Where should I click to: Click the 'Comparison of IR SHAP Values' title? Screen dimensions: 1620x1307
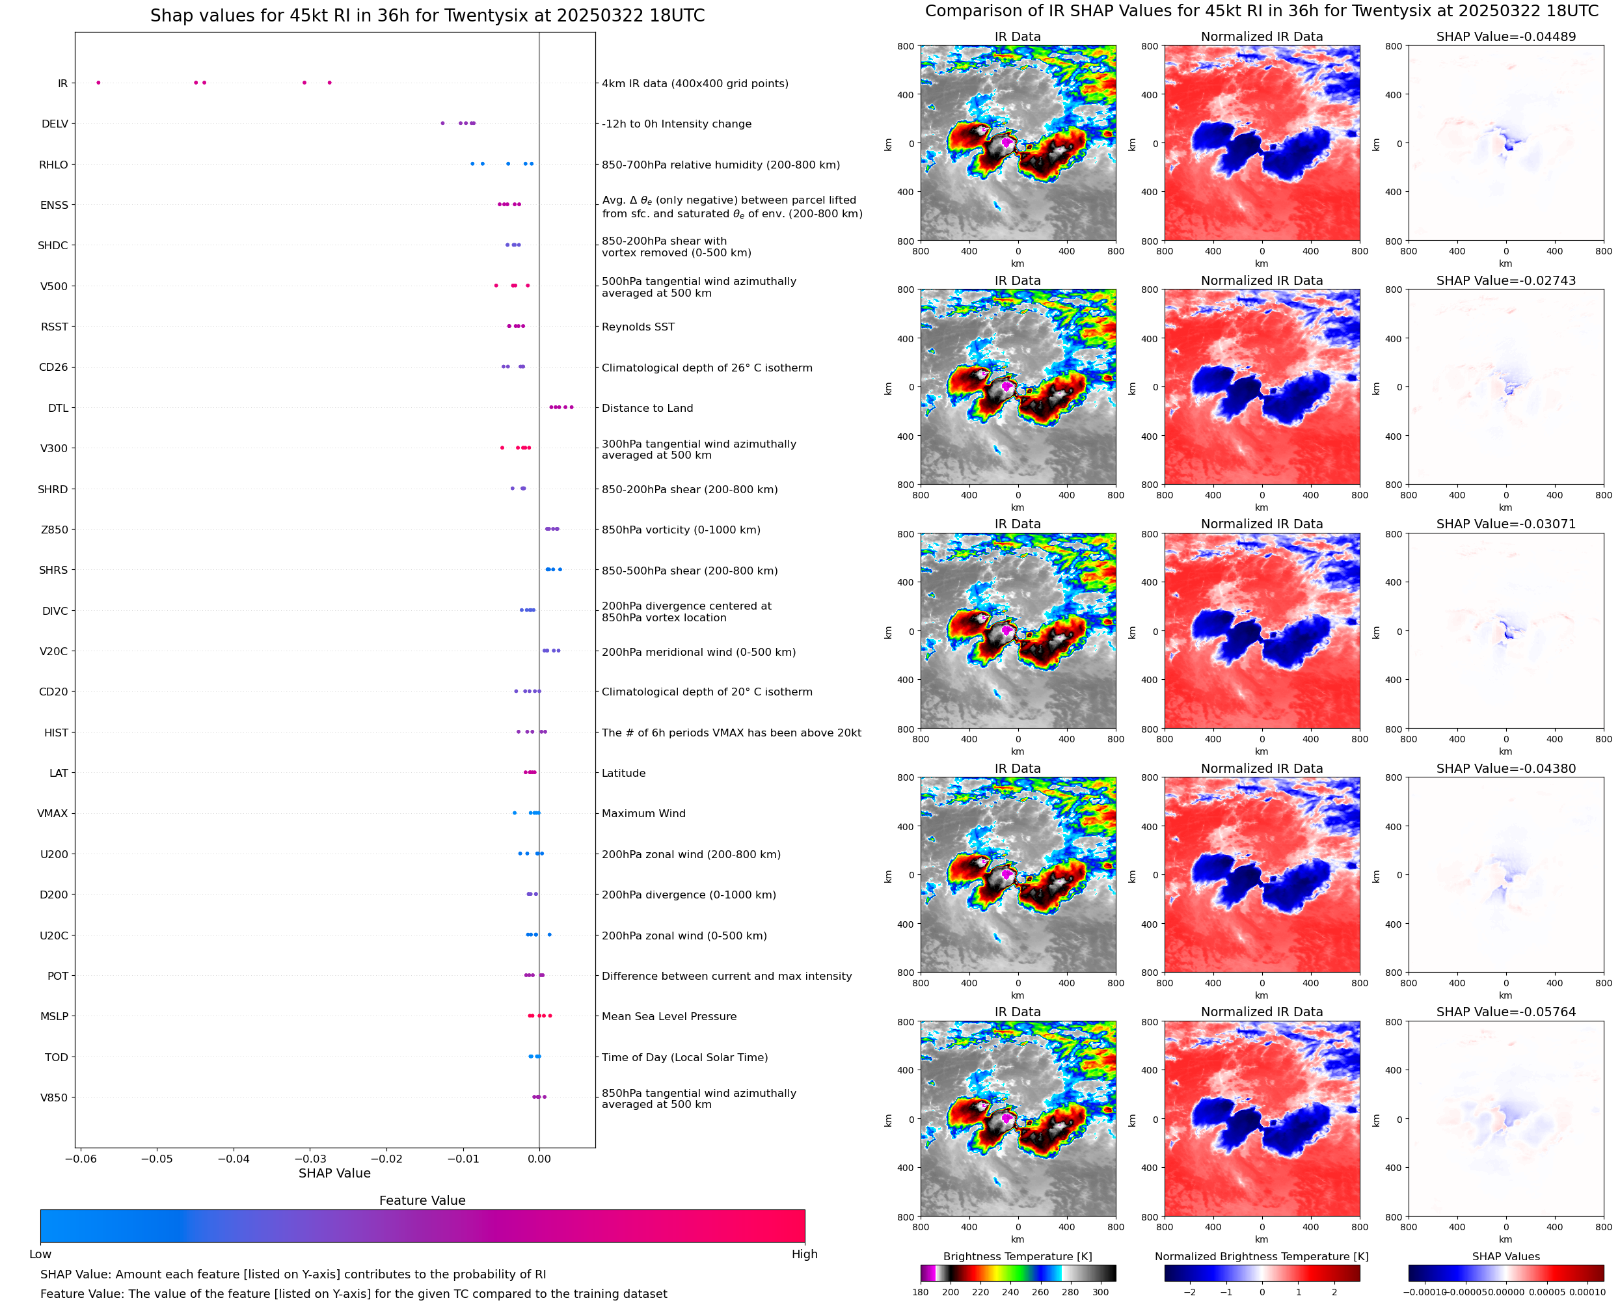pos(1262,11)
